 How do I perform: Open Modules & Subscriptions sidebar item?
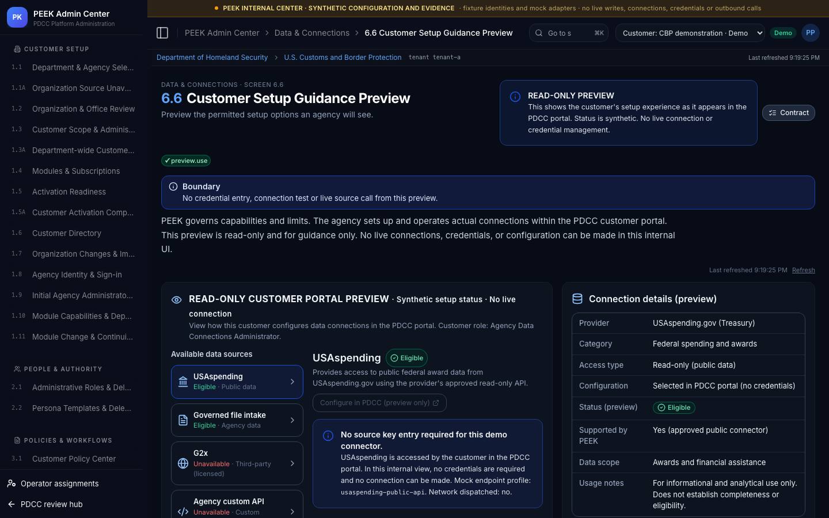click(x=74, y=171)
